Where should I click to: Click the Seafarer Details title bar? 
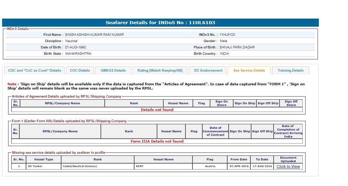160,23
